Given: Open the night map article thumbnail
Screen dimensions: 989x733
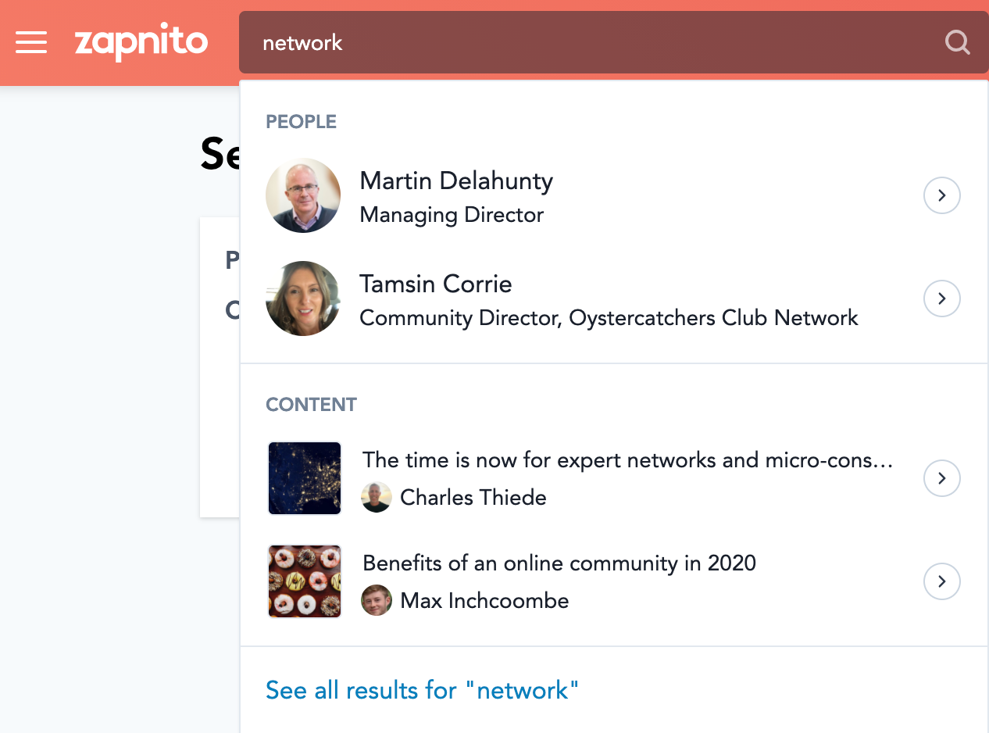Looking at the screenshot, I should pos(305,478).
